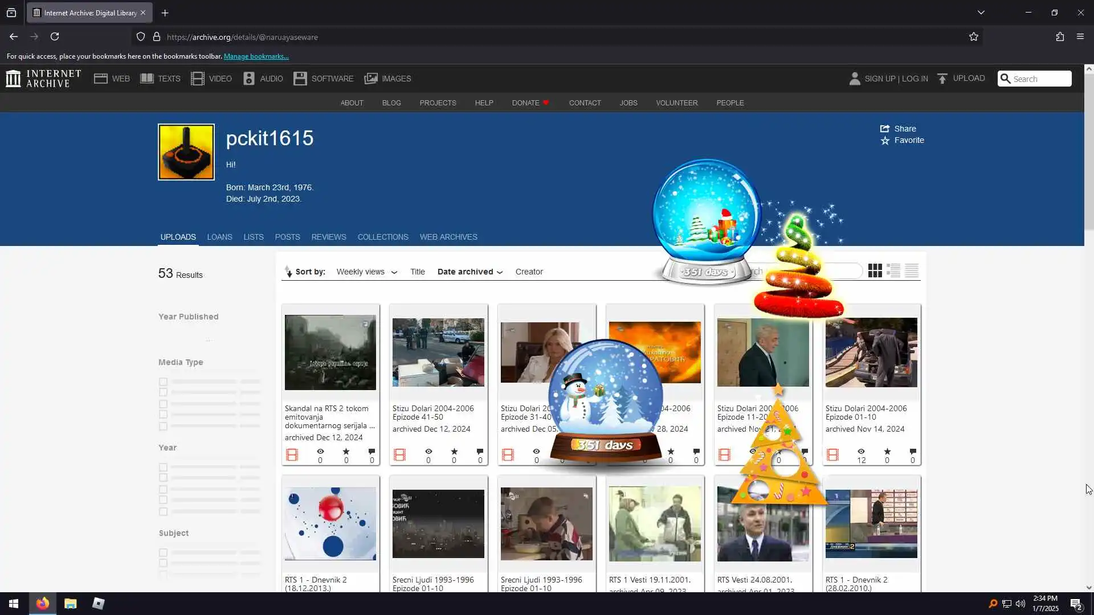The width and height of the screenshot is (1094, 615).
Task: Open Firefox list all tabs dropdown
Action: [x=981, y=13]
